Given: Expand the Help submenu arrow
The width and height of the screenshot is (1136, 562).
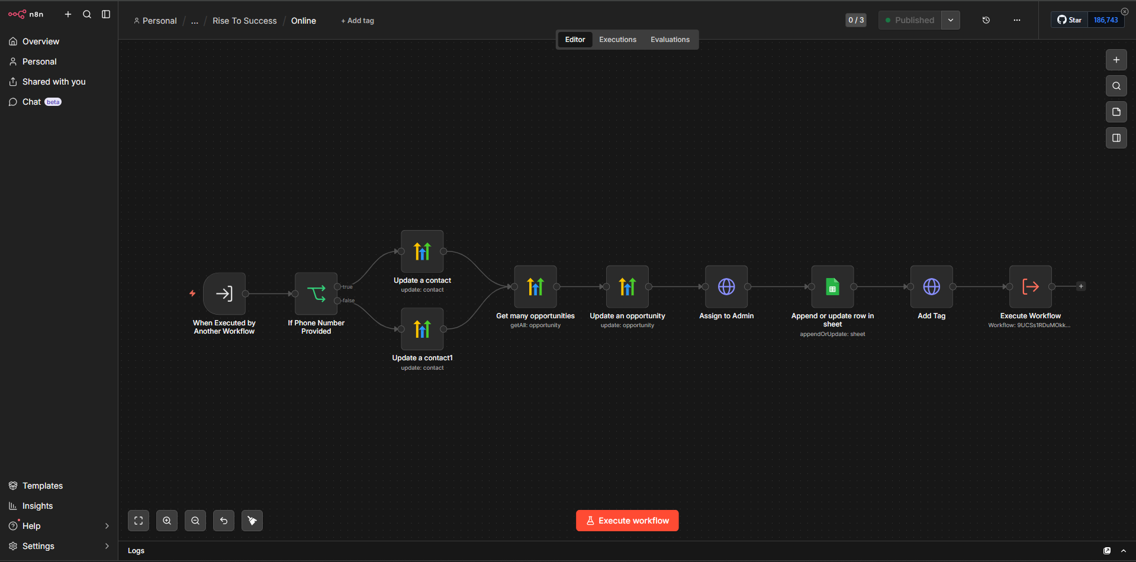Looking at the screenshot, I should (107, 526).
